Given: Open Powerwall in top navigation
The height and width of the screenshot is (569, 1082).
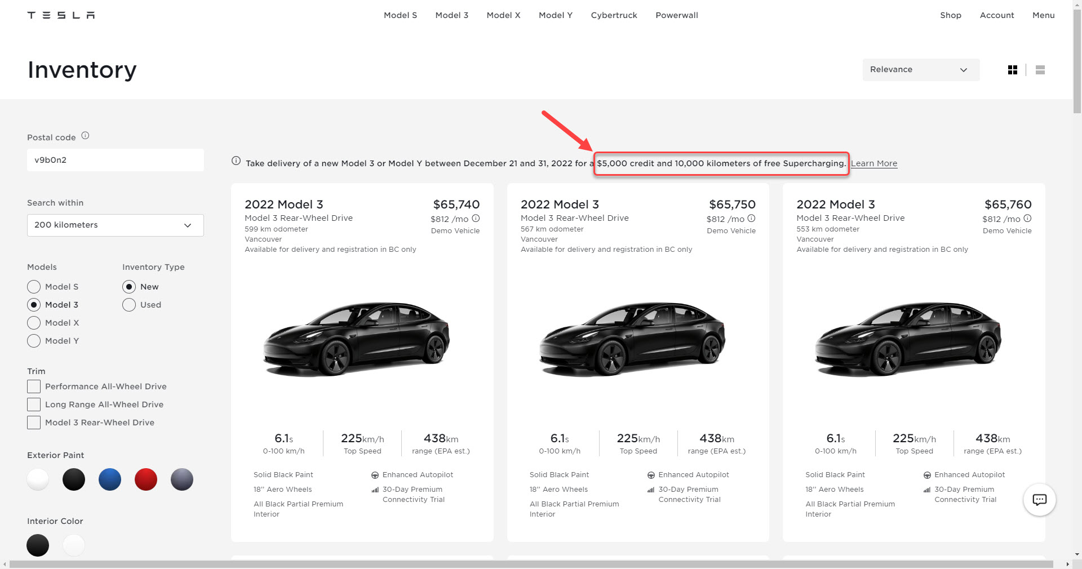Looking at the screenshot, I should pyautogui.click(x=677, y=15).
